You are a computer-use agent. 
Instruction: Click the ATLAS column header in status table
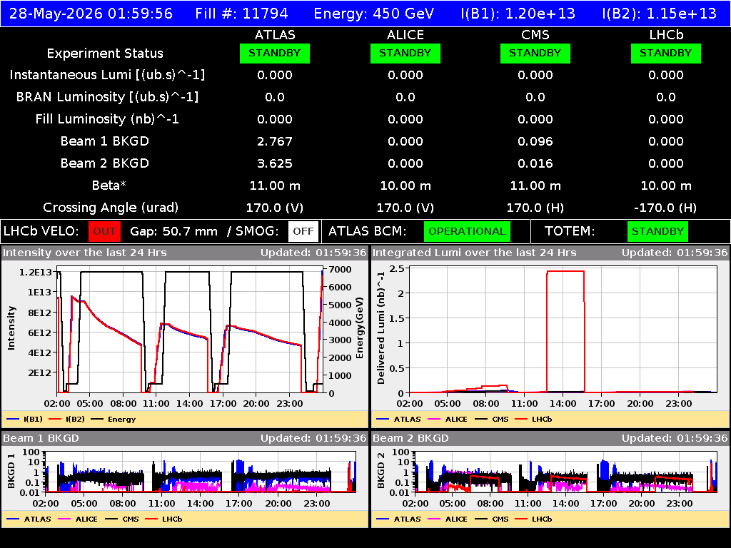tap(275, 35)
